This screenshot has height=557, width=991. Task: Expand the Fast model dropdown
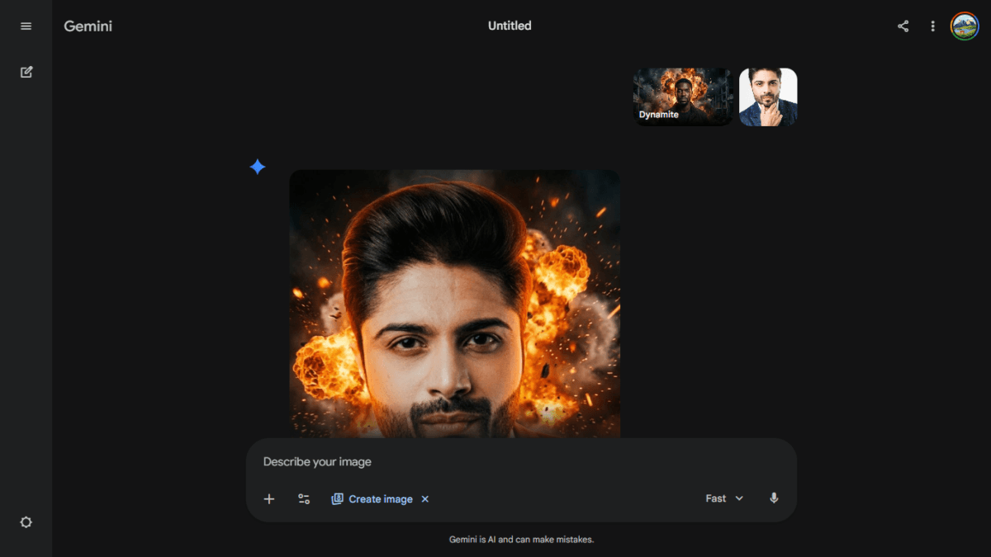[724, 498]
